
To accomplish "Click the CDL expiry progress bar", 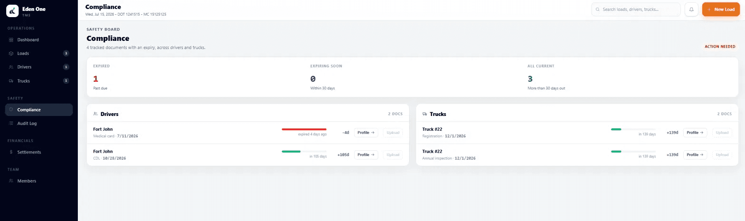I will 304,151.
